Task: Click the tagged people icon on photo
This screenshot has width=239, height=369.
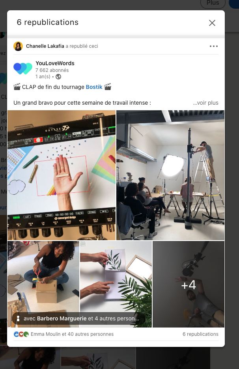Action: click(18, 318)
